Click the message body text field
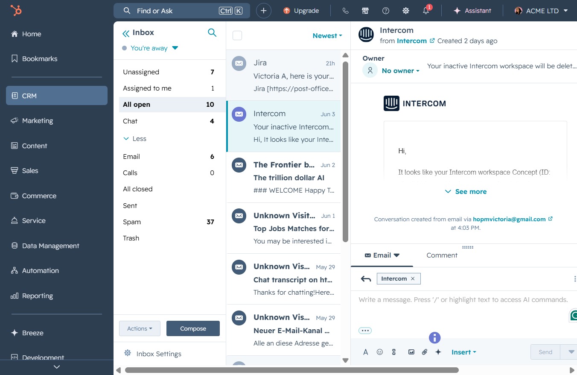Viewport: 577px width, 375px height. pyautogui.click(x=463, y=300)
